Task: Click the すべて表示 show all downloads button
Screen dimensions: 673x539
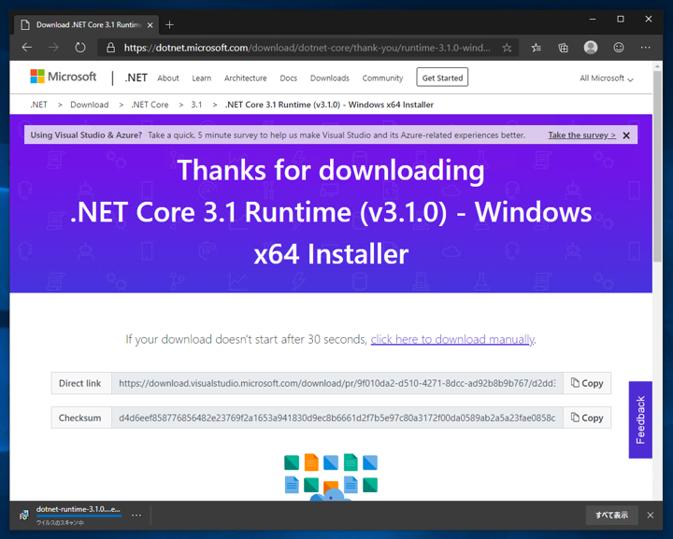Action: [x=611, y=515]
